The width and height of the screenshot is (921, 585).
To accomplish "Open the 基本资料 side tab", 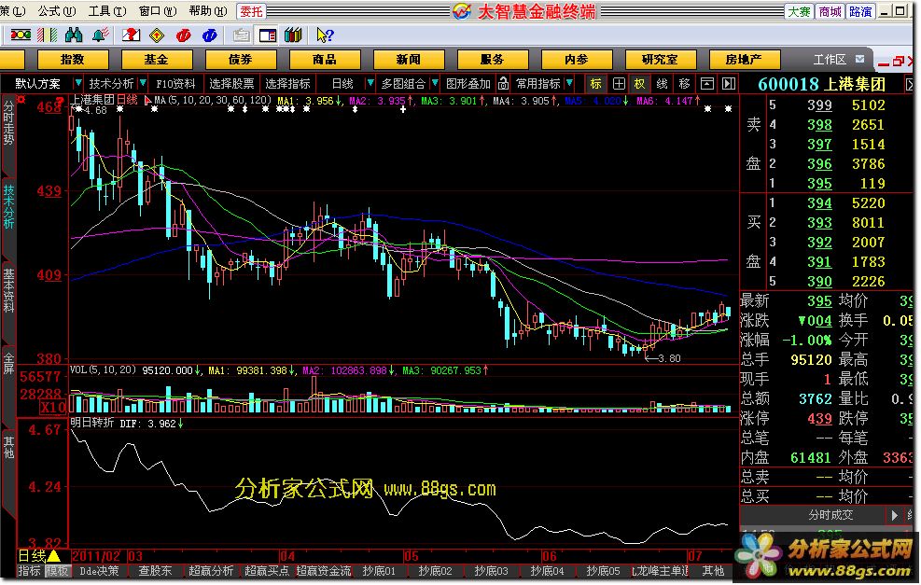I will pyautogui.click(x=8, y=290).
